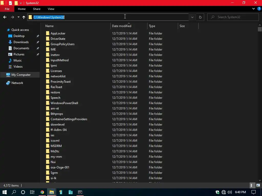Screen dimensions: 262x196
Task: Open the View ribbon tab
Action: [x=51, y=9]
